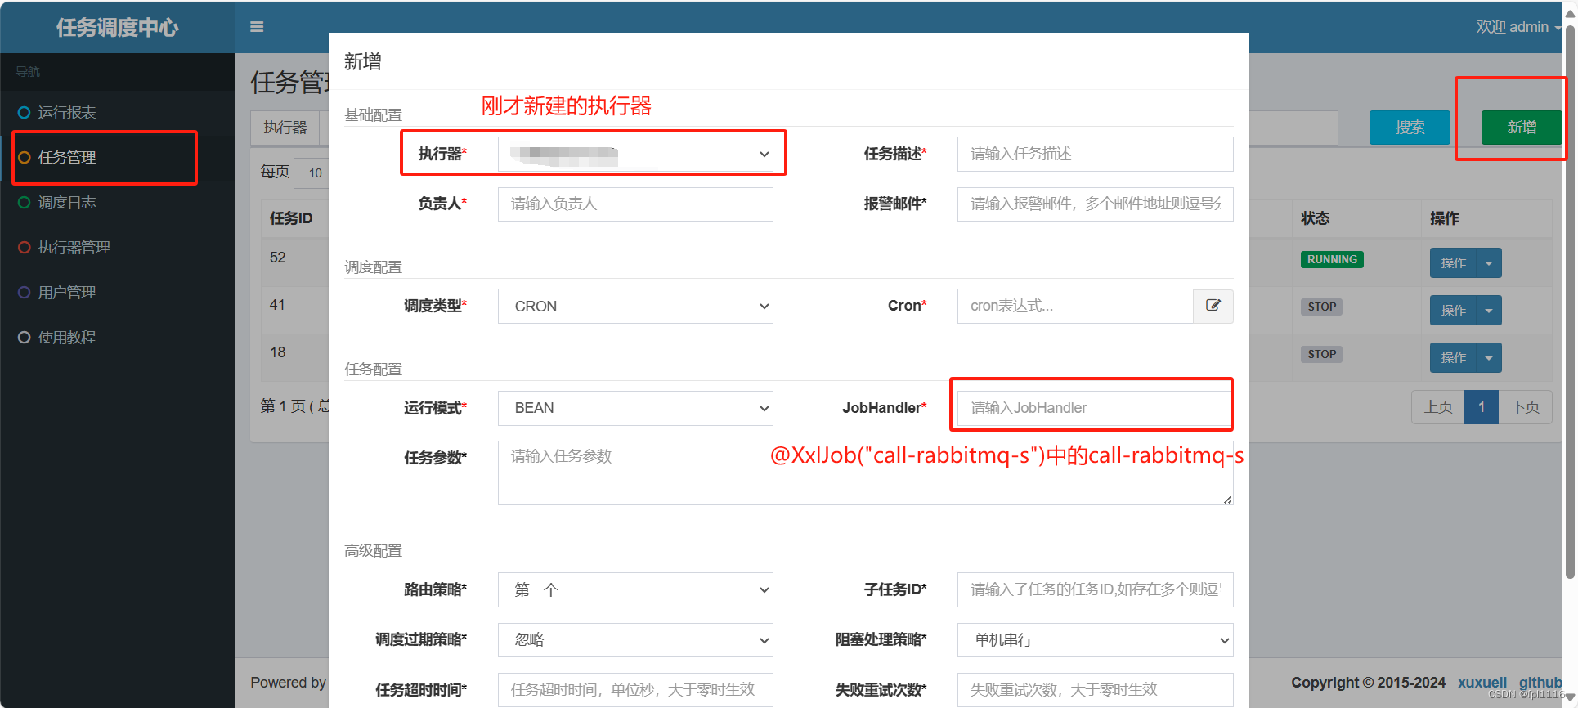Image resolution: width=1578 pixels, height=708 pixels.
Task: Click task ID 41 cell
Action: coord(278,305)
